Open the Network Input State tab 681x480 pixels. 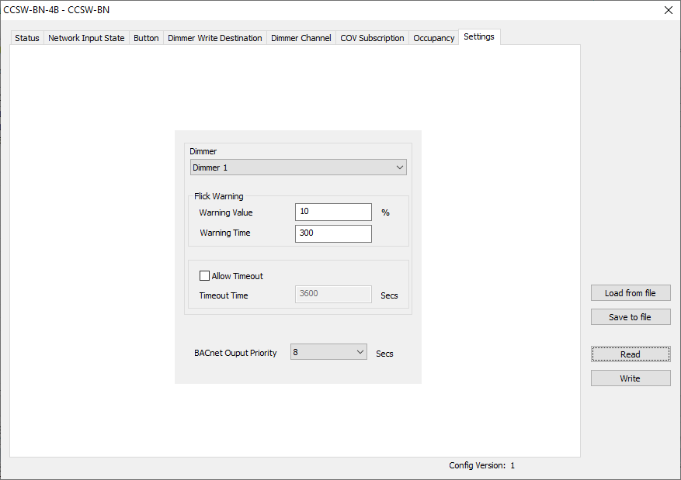click(x=86, y=38)
